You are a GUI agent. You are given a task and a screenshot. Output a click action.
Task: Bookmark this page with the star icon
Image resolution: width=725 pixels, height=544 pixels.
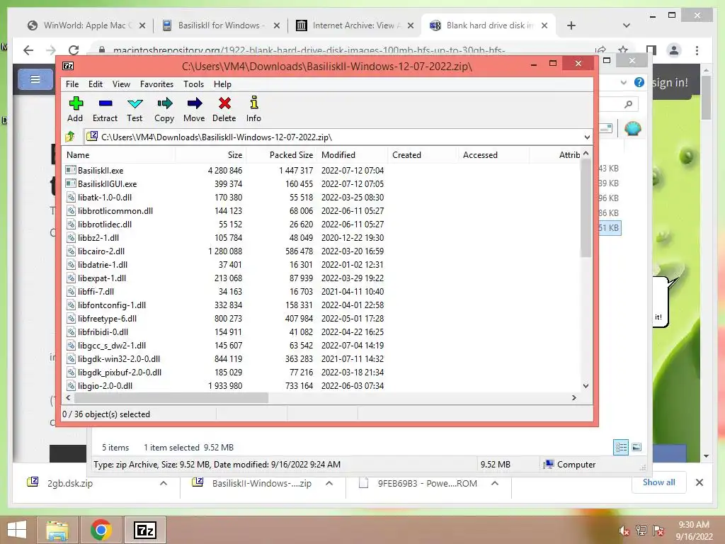(623, 50)
